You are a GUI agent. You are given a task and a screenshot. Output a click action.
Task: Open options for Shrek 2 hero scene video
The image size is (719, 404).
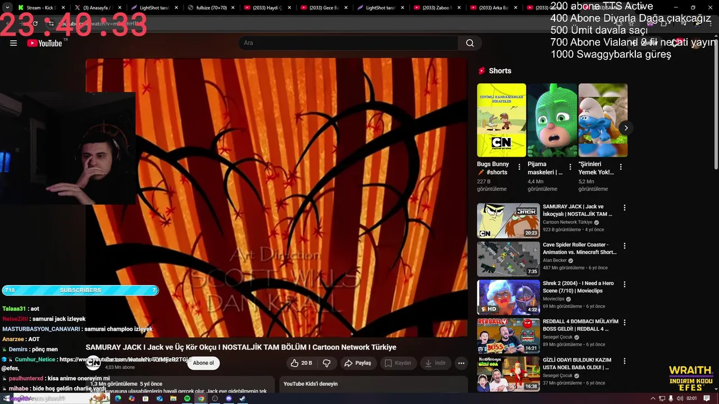coord(624,284)
